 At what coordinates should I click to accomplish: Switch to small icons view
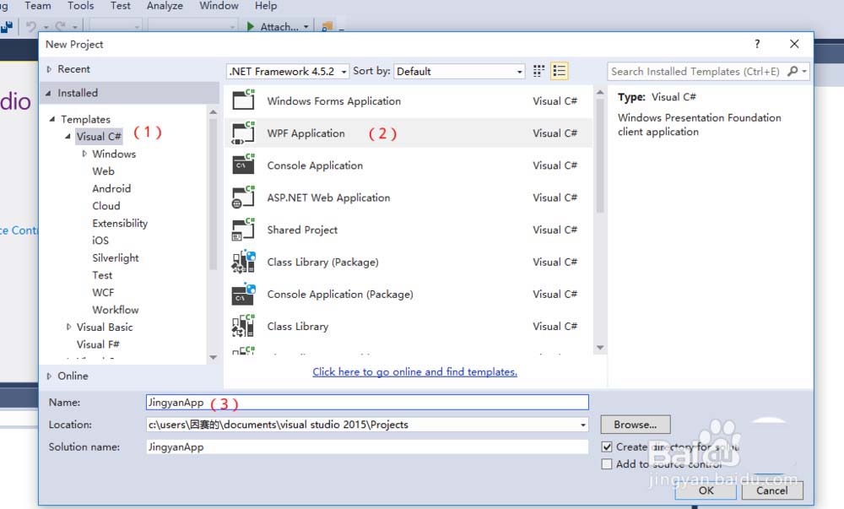(x=539, y=72)
